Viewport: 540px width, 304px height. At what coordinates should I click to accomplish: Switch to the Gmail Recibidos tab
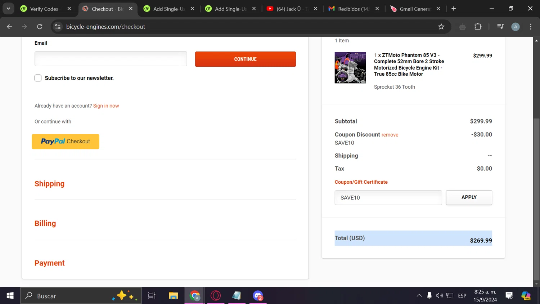[354, 9]
